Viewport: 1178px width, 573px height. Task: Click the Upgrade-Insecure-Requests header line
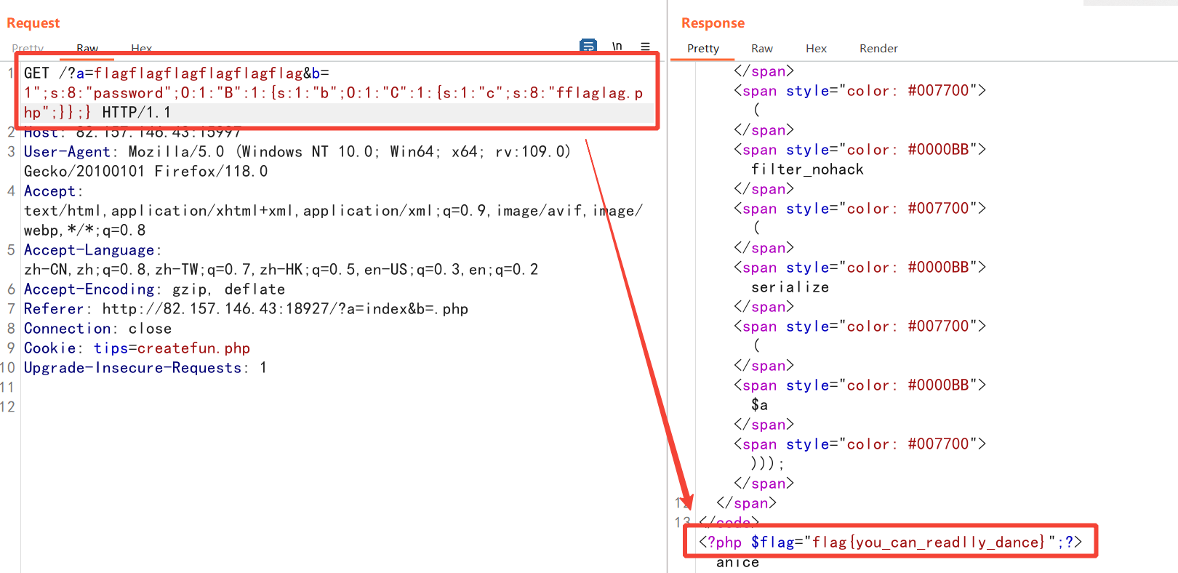145,367
